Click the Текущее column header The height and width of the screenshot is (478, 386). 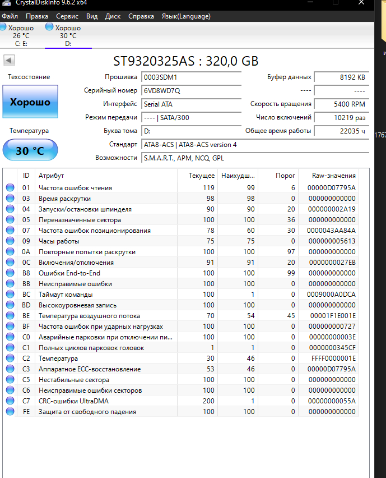click(197, 175)
